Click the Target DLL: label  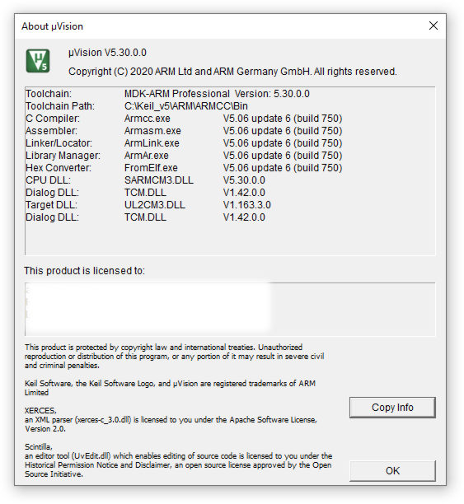coord(51,205)
